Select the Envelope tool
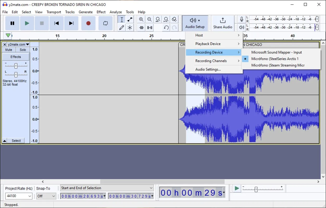 click(x=130, y=19)
